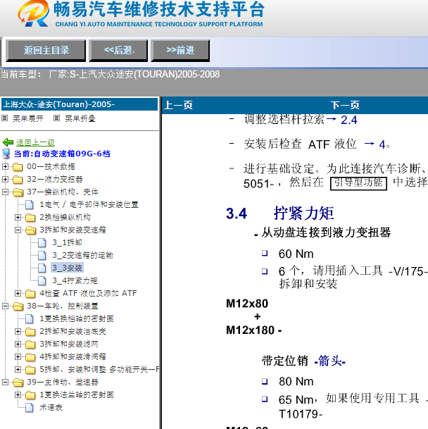Expand the 00—技术数据 tree node
Screen dimensions: 428x429
5,166
